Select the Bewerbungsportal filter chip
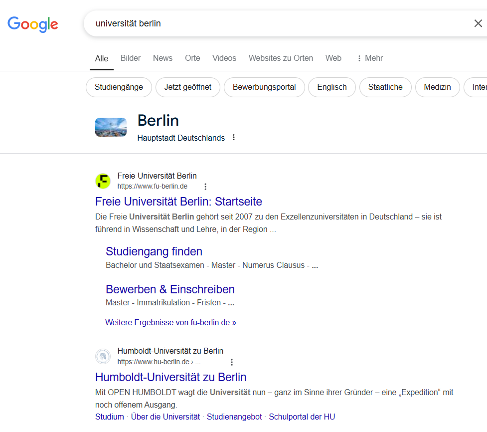The height and width of the screenshot is (432, 487). [x=264, y=87]
